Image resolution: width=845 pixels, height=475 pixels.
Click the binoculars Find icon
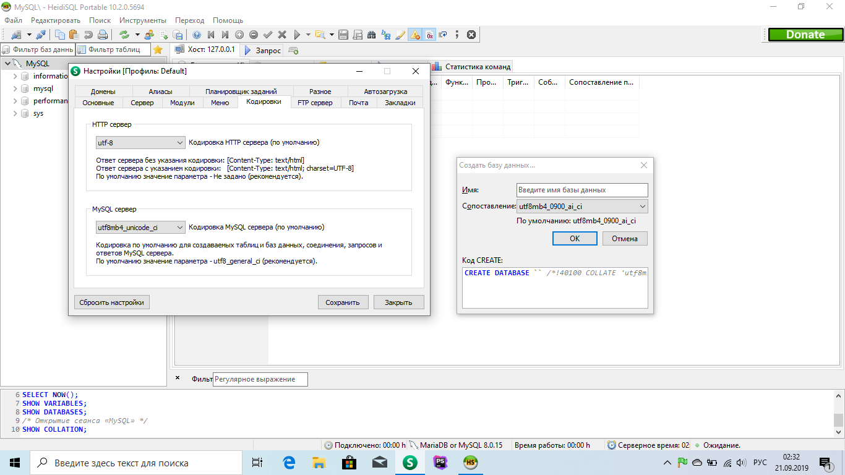click(x=371, y=35)
